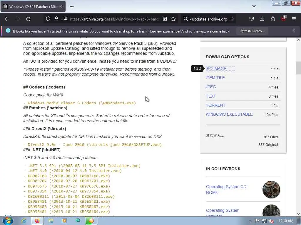This screenshot has width=301, height=225.
Task: Switch to Firefox in the taskbar
Action: [37, 221]
